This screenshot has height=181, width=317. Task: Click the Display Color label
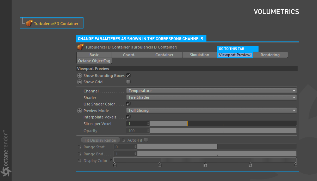point(95,161)
